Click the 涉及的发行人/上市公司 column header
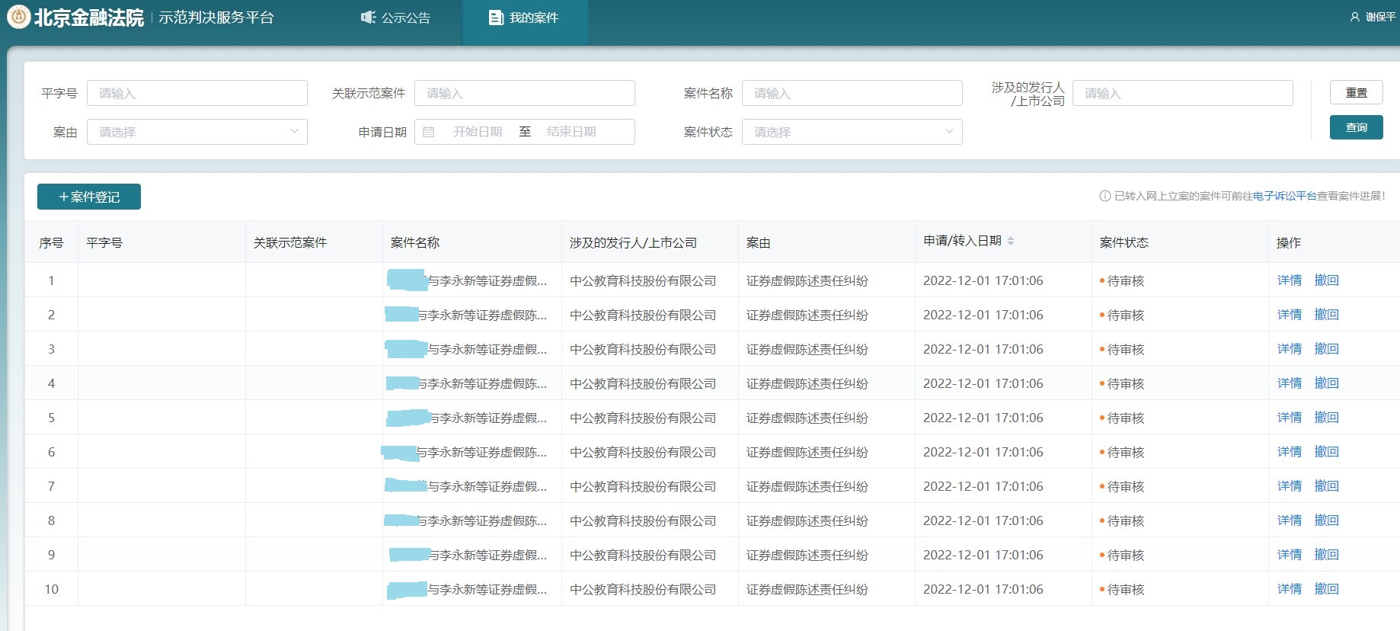This screenshot has width=1400, height=631. 634,242
